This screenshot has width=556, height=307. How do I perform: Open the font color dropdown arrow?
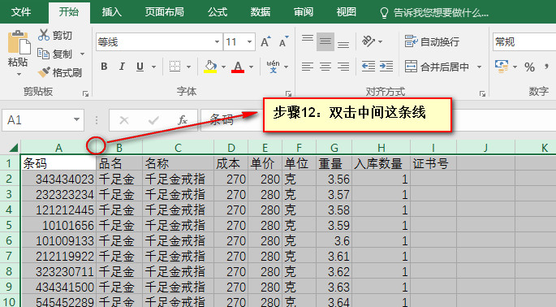251,67
